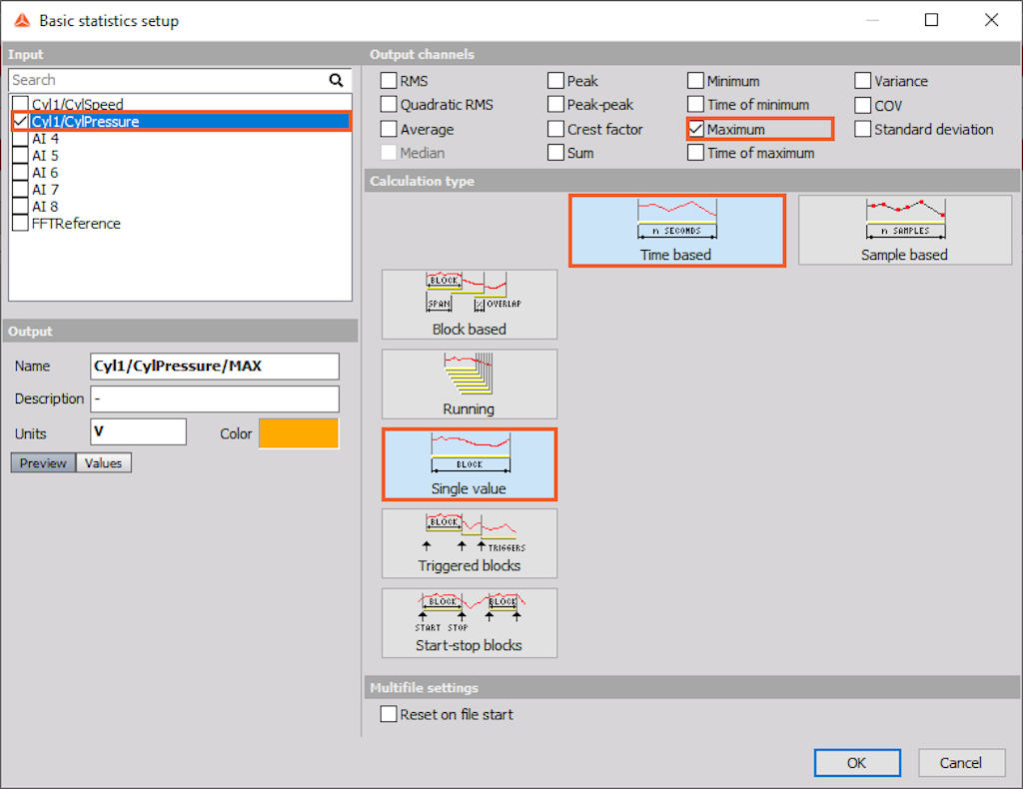Click the Cancel button

coord(961,763)
